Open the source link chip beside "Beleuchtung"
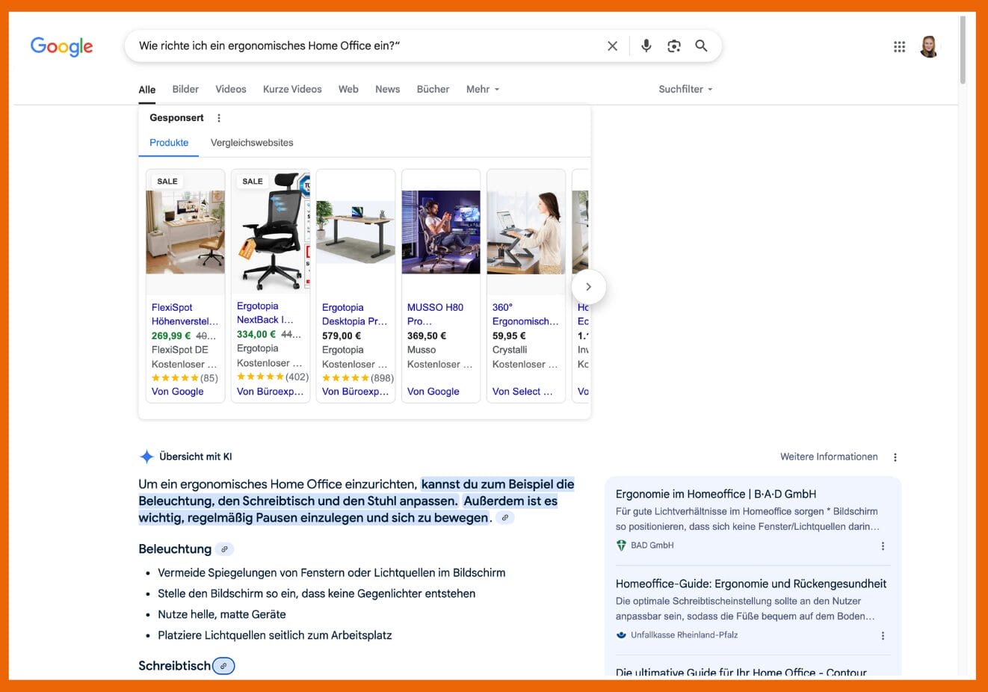 click(225, 549)
